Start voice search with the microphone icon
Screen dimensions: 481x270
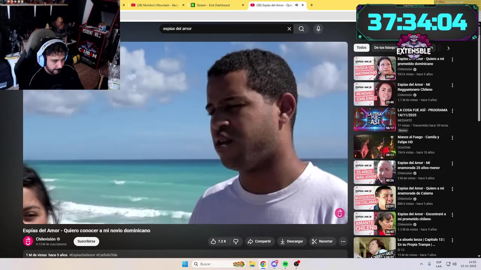coord(318,29)
